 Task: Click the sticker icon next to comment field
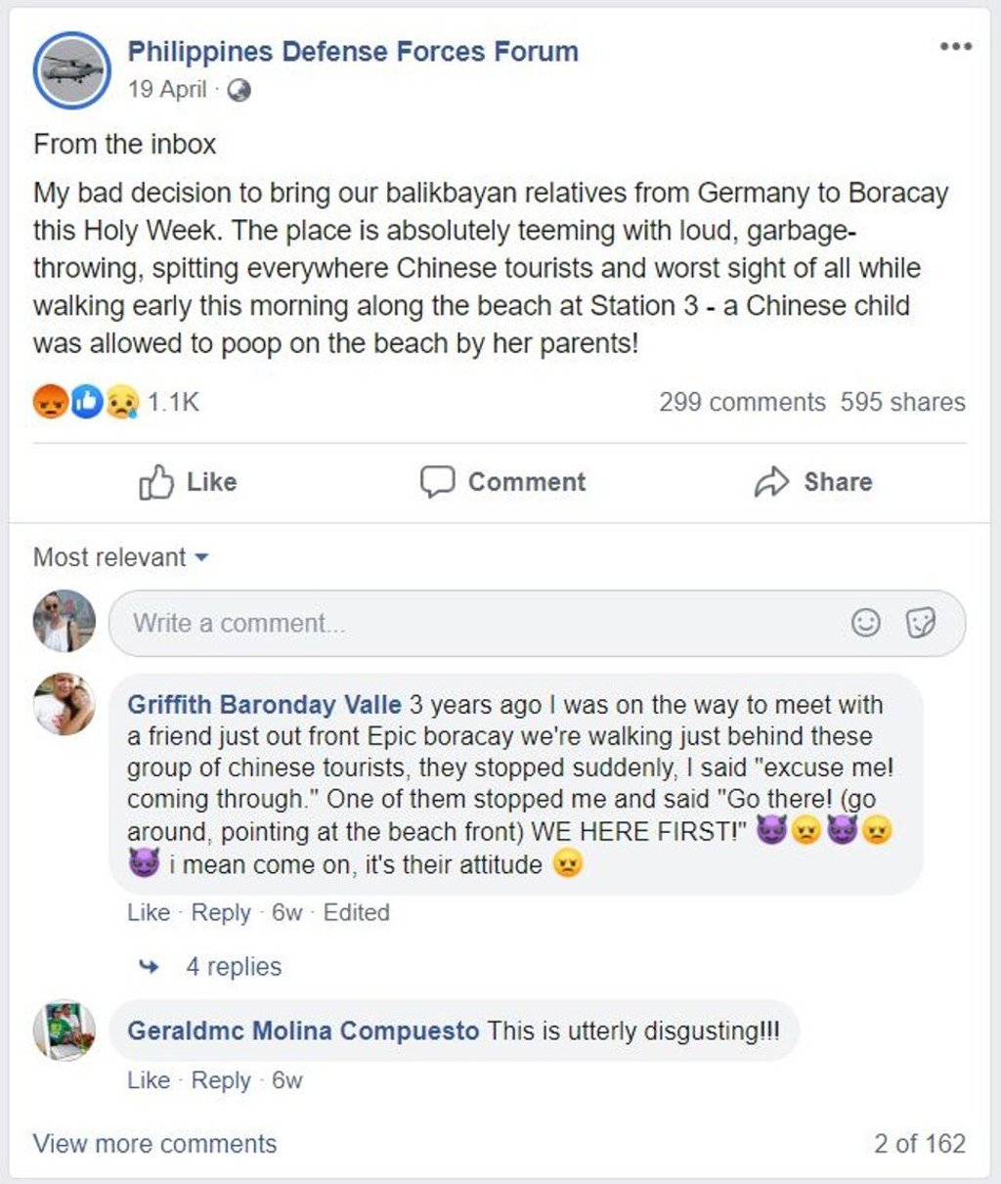(x=919, y=623)
